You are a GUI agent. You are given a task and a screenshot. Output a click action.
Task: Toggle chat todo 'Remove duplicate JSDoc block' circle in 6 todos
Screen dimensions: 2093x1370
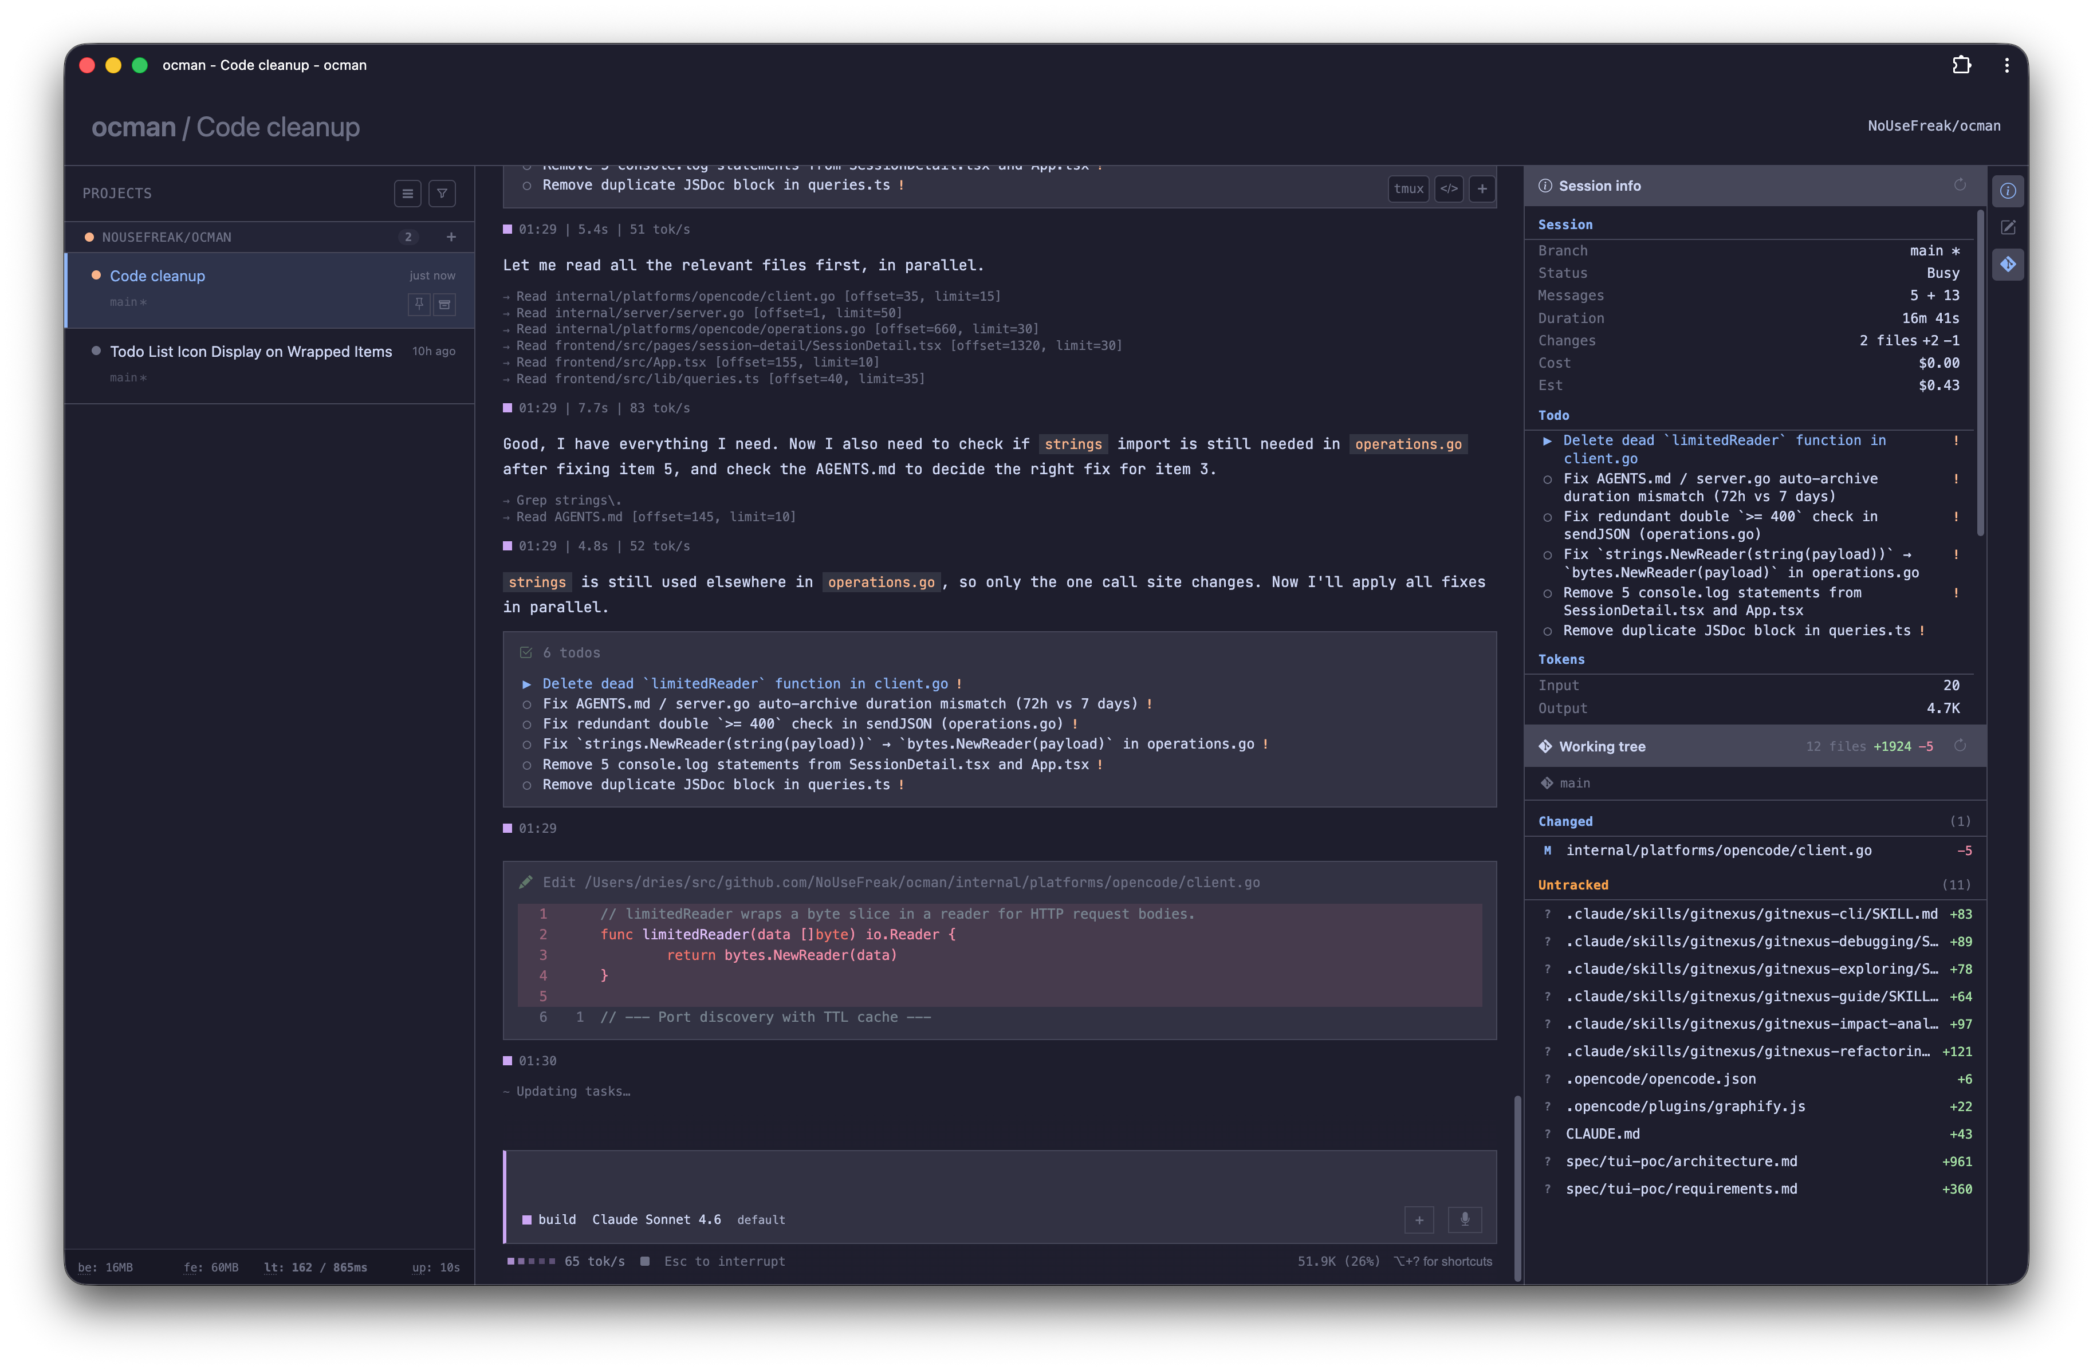527,785
